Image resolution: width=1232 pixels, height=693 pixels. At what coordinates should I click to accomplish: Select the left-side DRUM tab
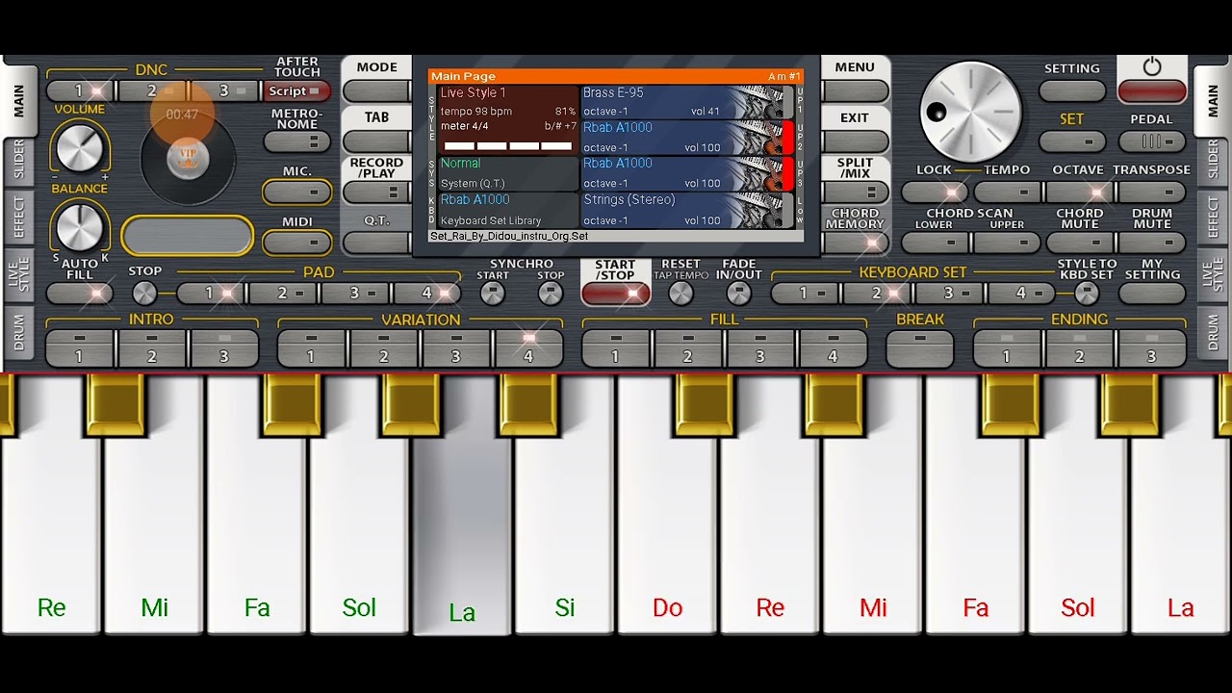tap(19, 332)
